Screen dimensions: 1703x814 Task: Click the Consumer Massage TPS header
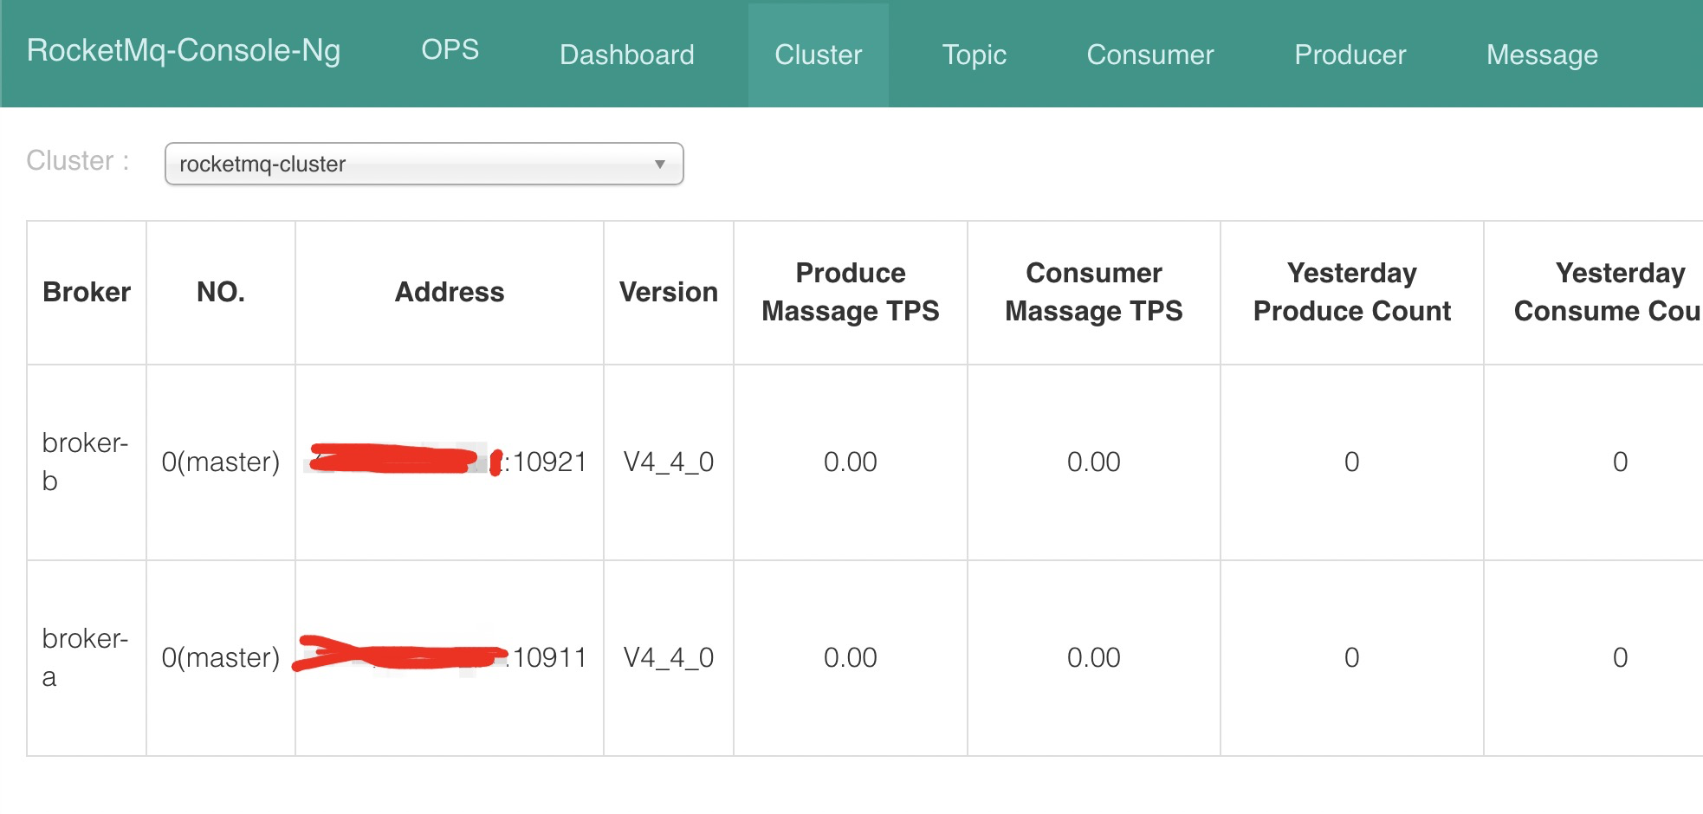pyautogui.click(x=1093, y=293)
